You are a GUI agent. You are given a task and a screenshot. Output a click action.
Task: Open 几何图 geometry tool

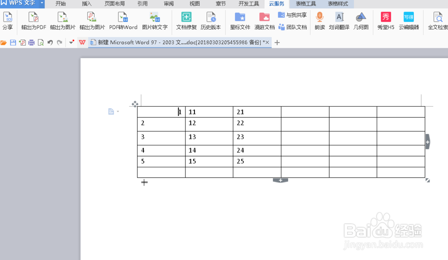click(361, 21)
